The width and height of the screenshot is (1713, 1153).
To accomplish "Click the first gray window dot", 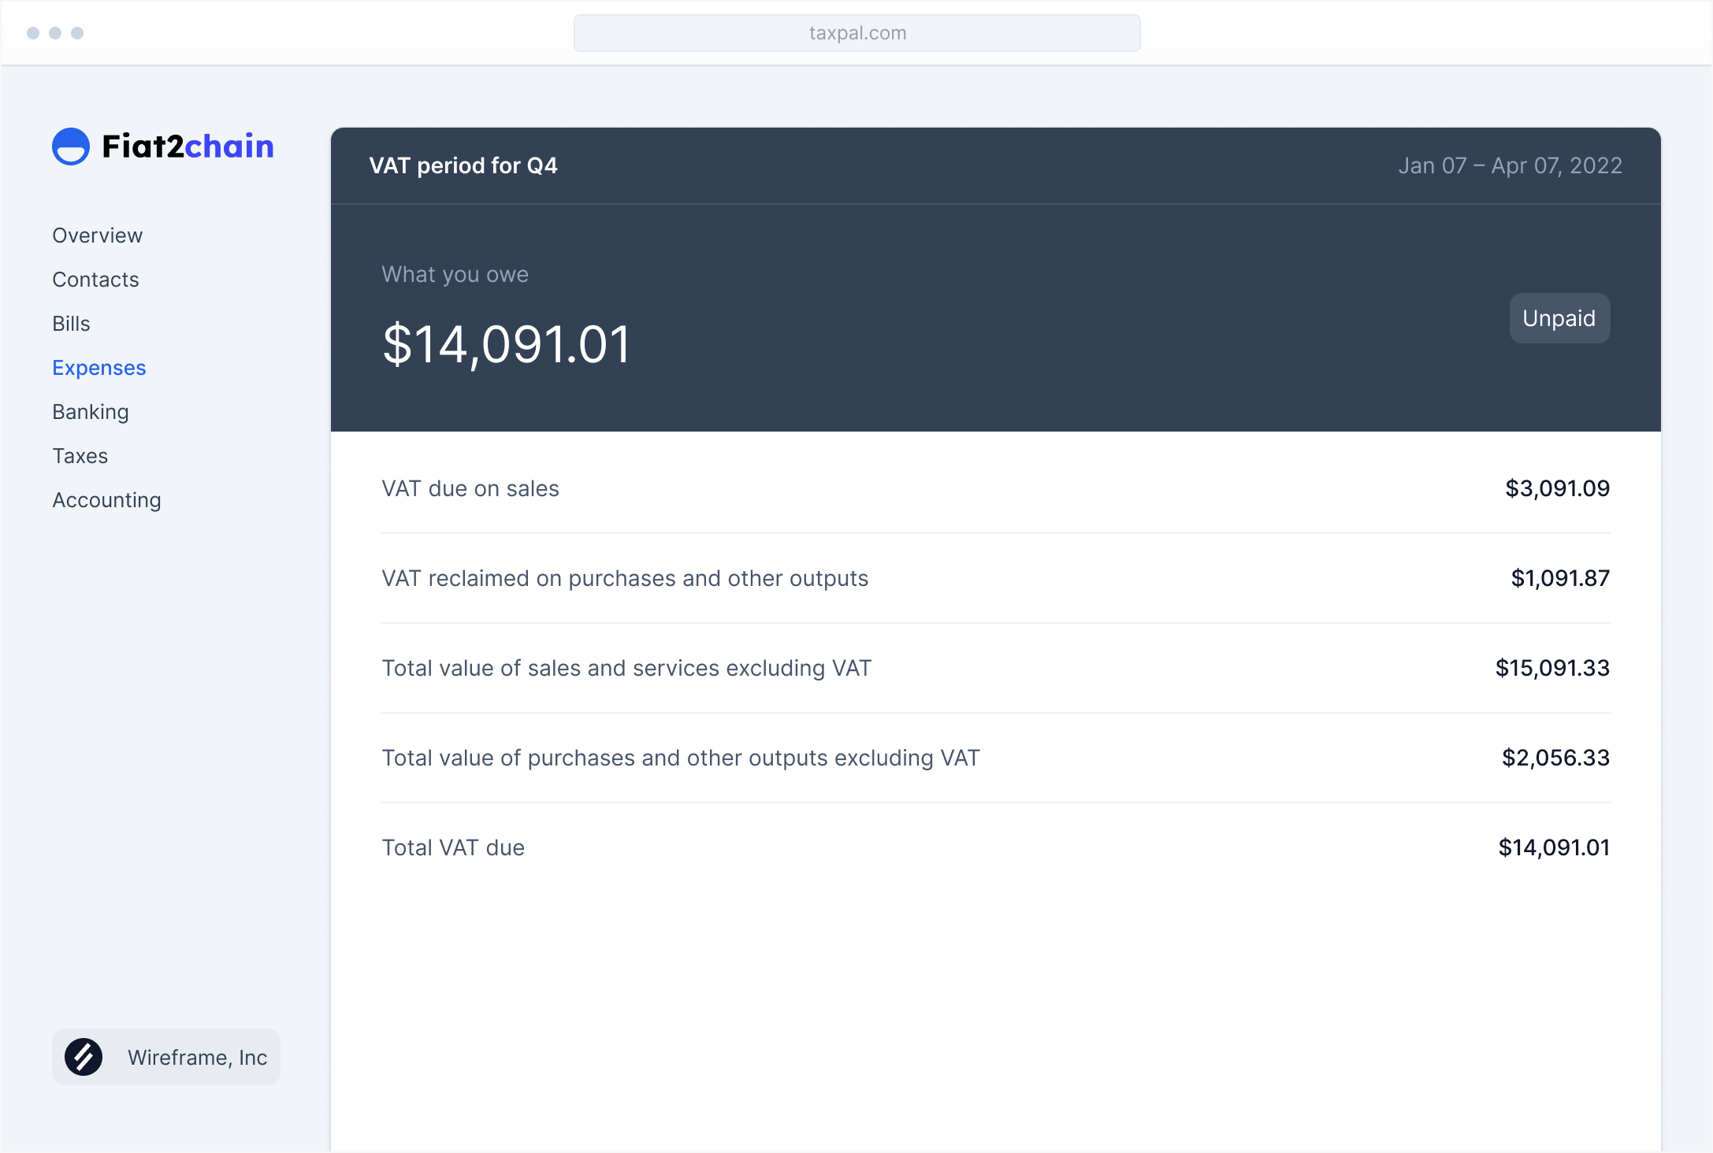I will (x=33, y=33).
